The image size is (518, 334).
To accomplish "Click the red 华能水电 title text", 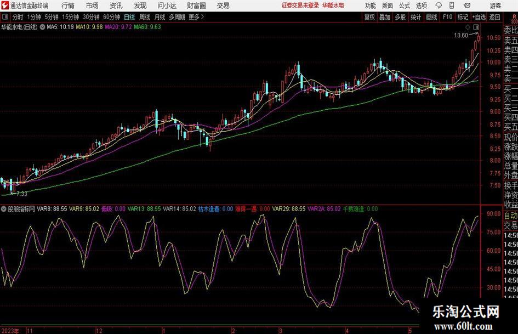I will click(333, 5).
